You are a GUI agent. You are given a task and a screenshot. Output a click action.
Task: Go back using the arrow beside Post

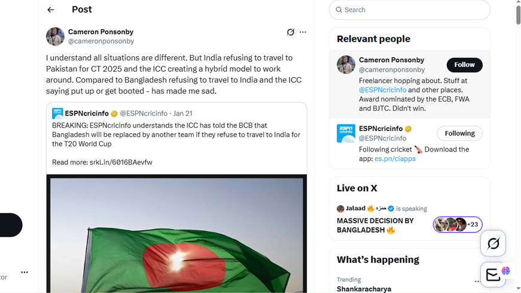coord(51,10)
